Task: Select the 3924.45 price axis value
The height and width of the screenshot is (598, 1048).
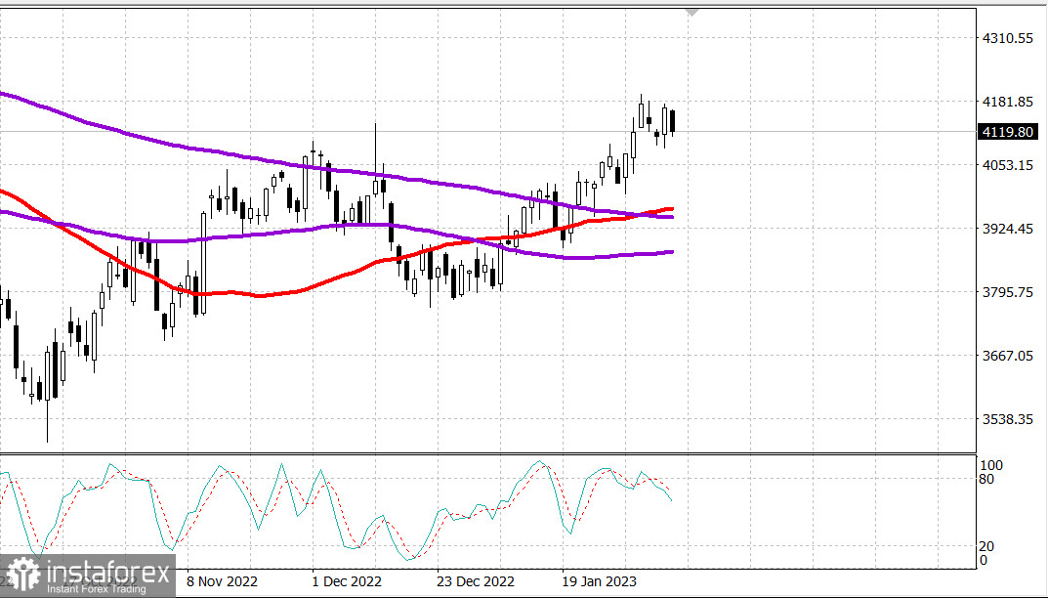Action: click(1007, 229)
